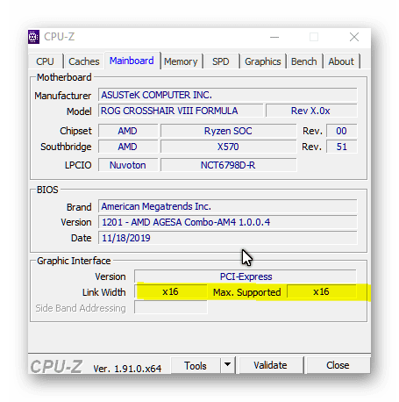Close CPU-Z with the X icon
399x402 pixels.
pyautogui.click(x=354, y=37)
